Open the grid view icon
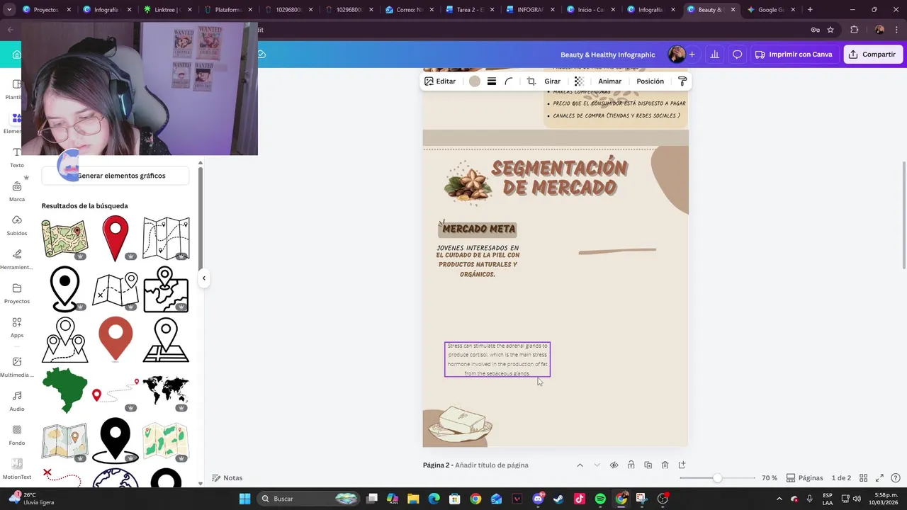Viewport: 907px width, 510px height. coord(862,478)
